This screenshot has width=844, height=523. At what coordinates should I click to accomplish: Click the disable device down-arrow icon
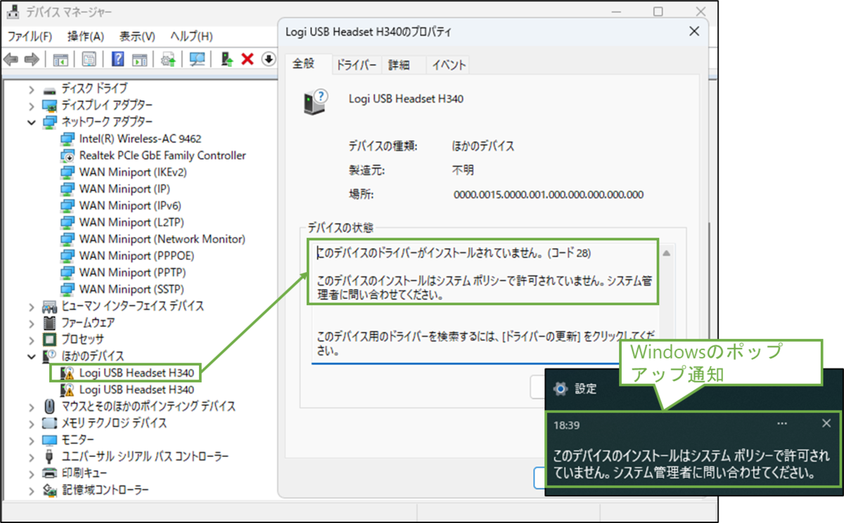coord(268,59)
